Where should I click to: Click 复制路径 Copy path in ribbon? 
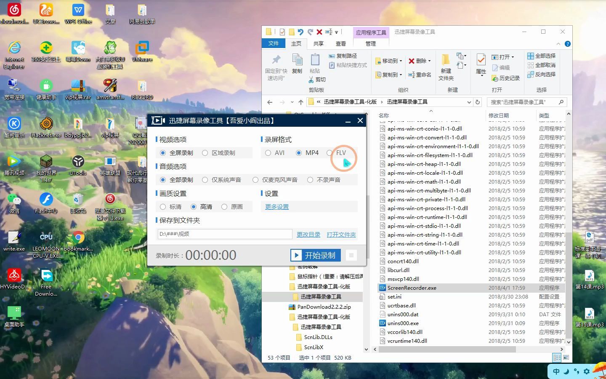click(x=343, y=56)
